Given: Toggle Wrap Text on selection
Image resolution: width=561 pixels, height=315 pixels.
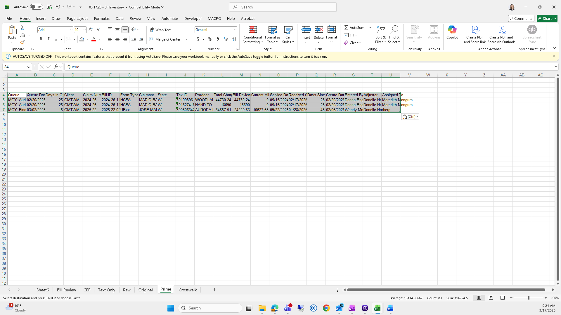Looking at the screenshot, I should coord(160,30).
